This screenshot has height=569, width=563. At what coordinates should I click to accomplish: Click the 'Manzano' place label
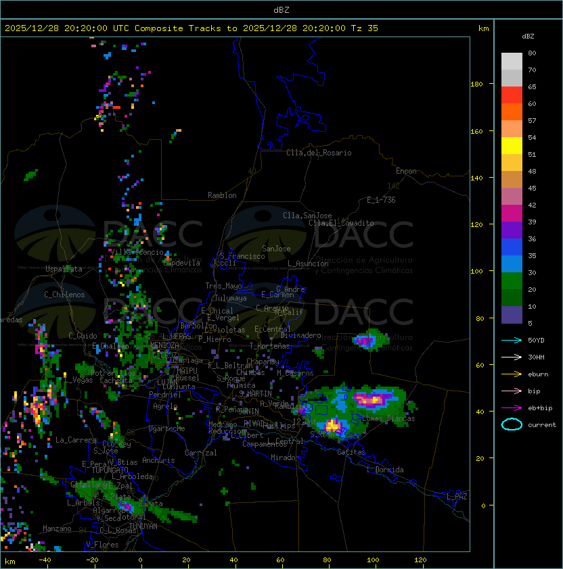click(x=57, y=528)
